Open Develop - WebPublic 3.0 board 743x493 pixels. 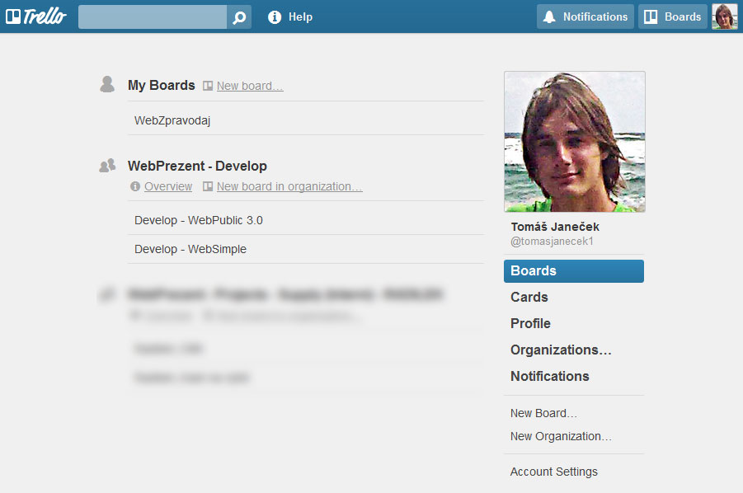tap(306, 220)
